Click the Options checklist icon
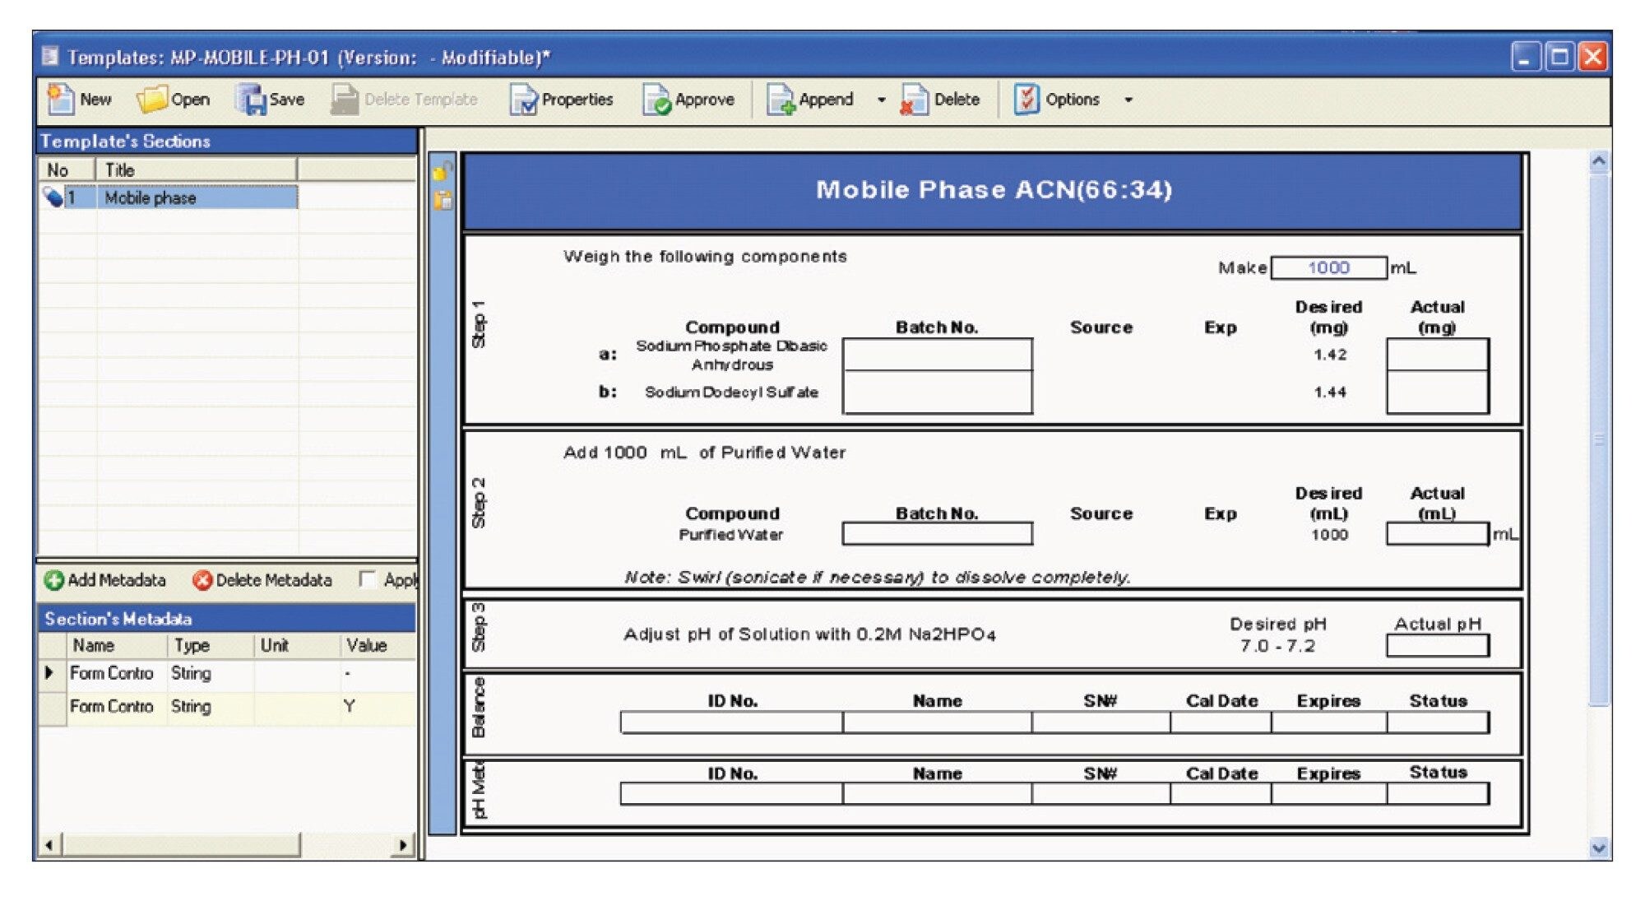 coord(1026,100)
